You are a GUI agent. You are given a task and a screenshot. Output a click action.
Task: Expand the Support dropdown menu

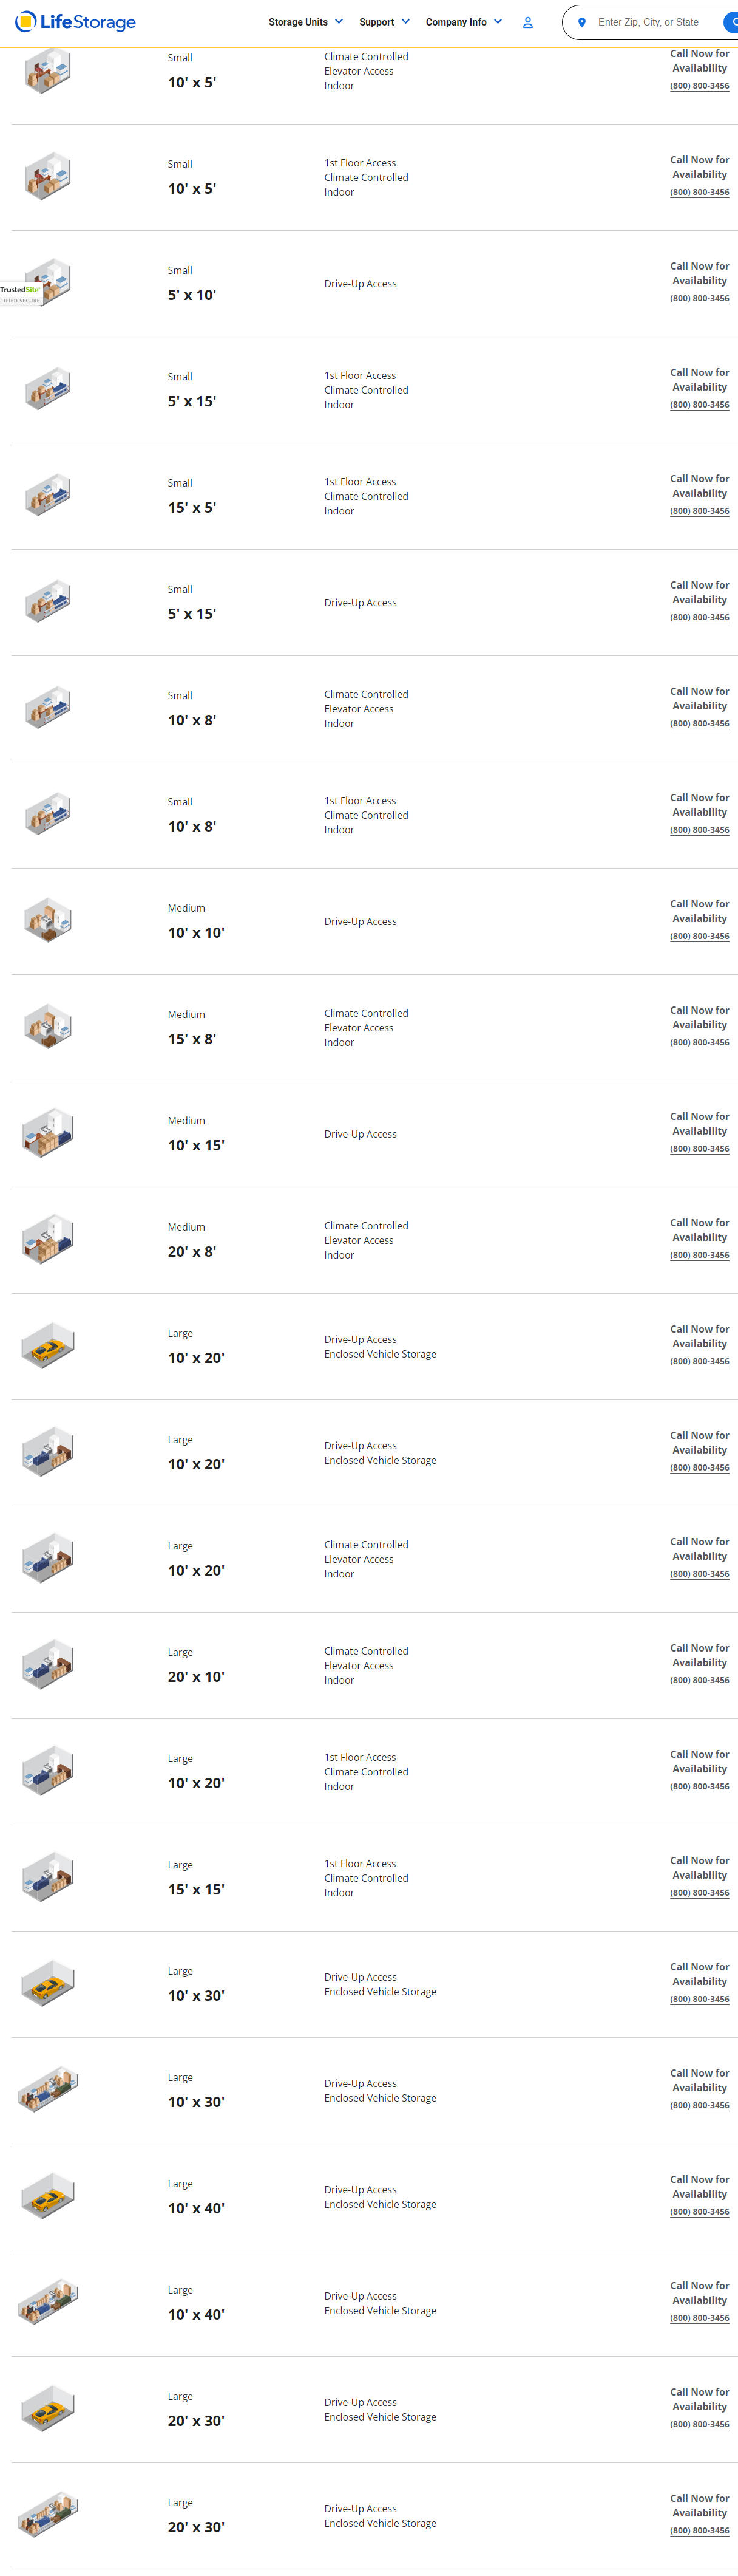tap(385, 22)
